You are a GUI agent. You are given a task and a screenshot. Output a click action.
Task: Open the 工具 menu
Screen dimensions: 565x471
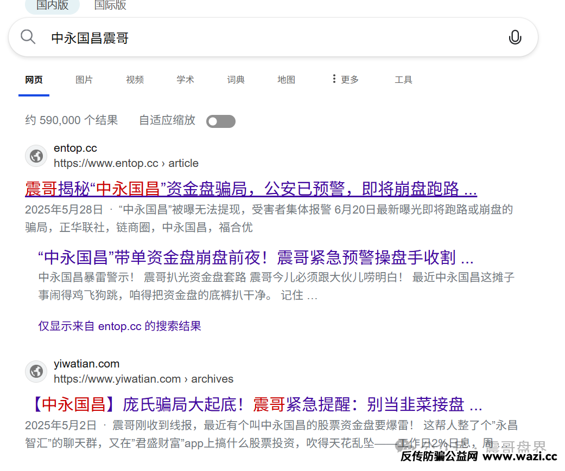coord(403,80)
